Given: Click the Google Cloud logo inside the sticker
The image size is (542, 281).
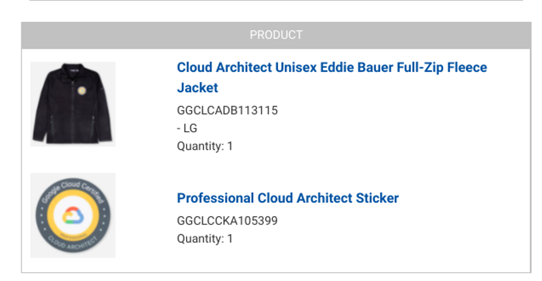Looking at the screenshot, I should coord(73,215).
